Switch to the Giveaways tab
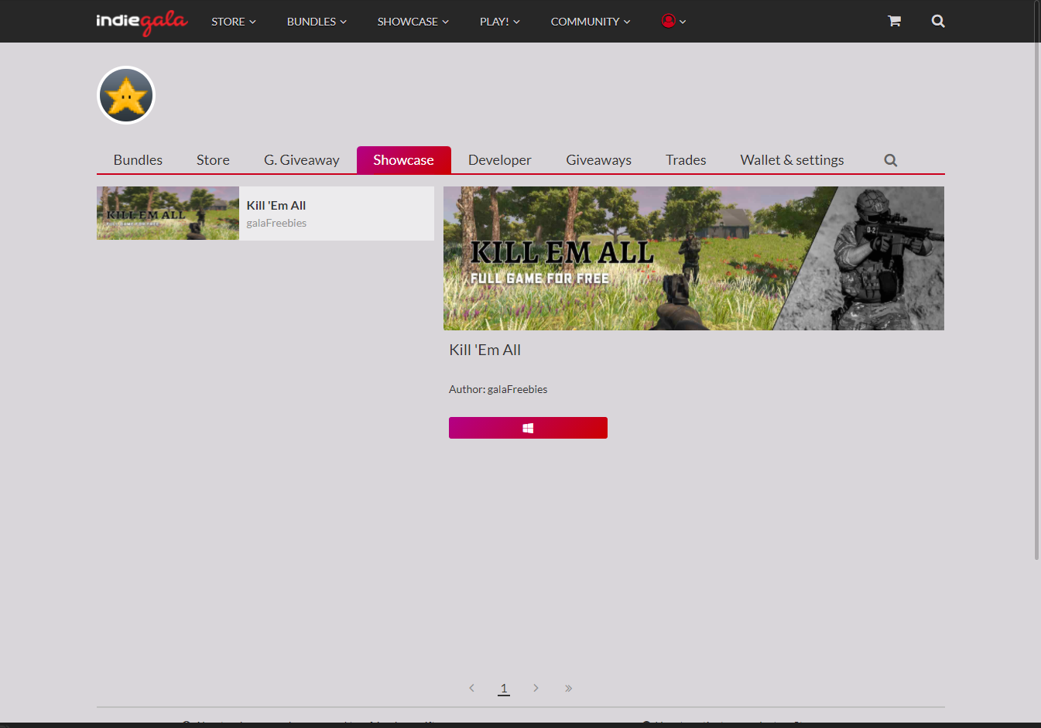 (x=599, y=160)
